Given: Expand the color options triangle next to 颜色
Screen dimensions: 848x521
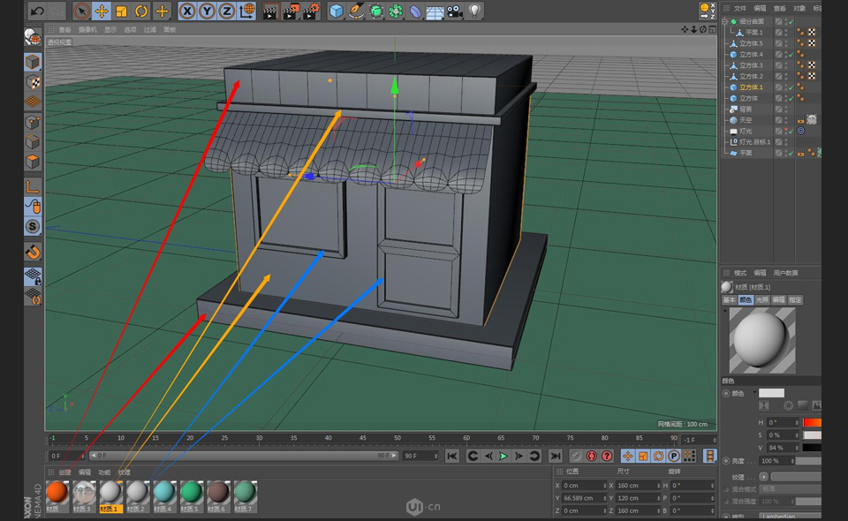Looking at the screenshot, I should [753, 391].
